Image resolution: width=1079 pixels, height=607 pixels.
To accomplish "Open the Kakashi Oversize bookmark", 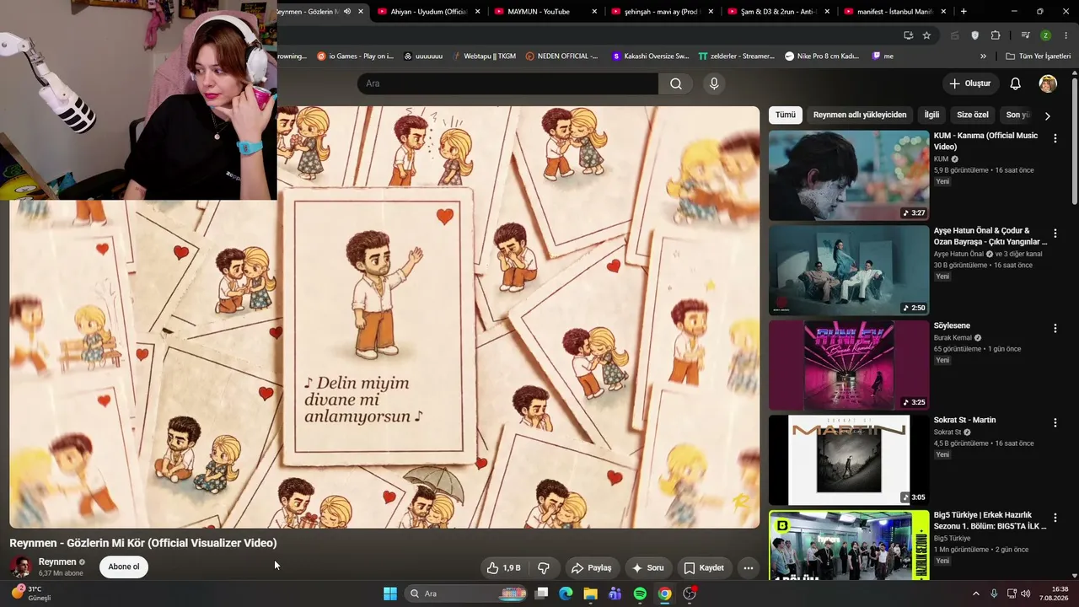I will click(650, 56).
